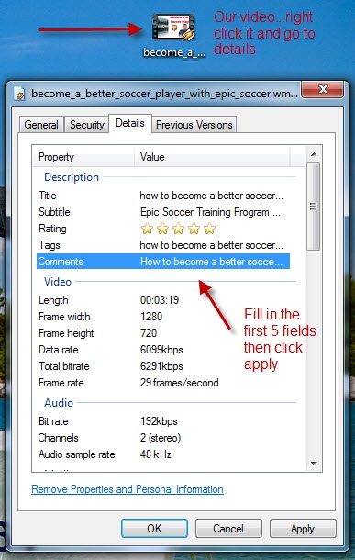Switch to the General tab
This screenshot has height=560, width=355.
point(41,125)
